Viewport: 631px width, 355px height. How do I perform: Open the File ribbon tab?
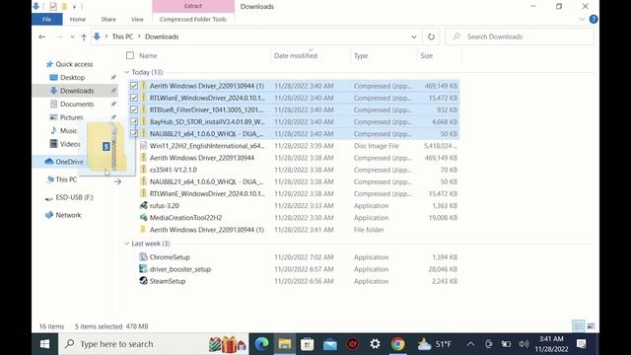coord(46,20)
